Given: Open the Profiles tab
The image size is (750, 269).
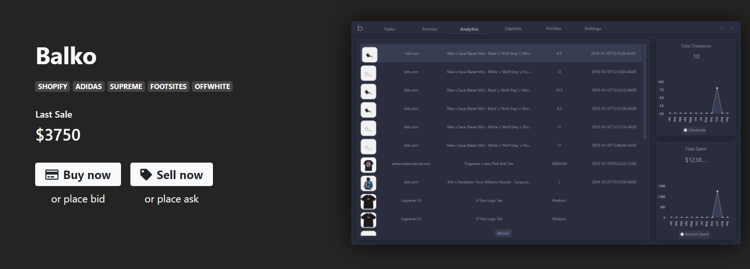Looking at the screenshot, I should coord(553,29).
